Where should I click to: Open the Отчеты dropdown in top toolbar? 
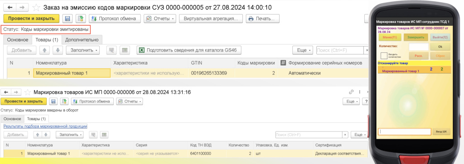160,19
